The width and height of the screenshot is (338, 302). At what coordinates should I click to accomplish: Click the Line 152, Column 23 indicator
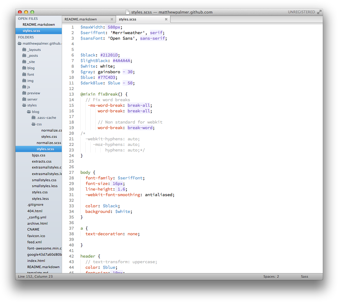click(35, 276)
